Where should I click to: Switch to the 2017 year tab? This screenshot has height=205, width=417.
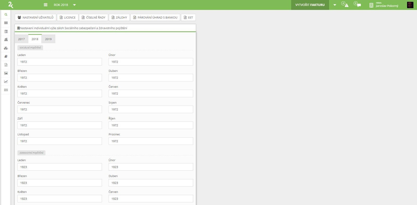pyautogui.click(x=21, y=39)
